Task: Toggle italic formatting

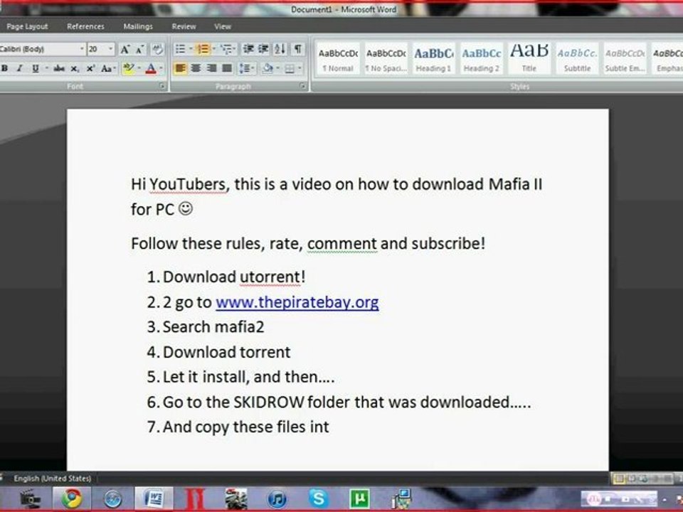Action: [x=20, y=68]
